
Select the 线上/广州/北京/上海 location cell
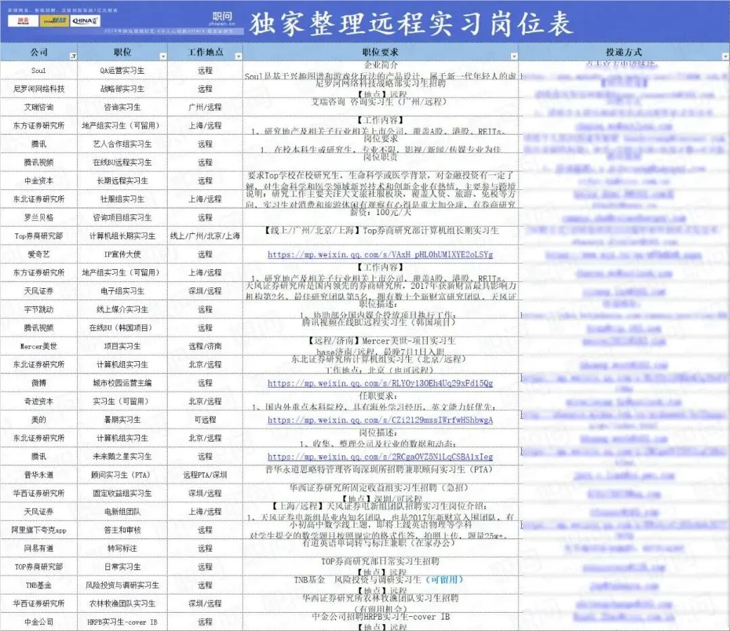point(205,235)
